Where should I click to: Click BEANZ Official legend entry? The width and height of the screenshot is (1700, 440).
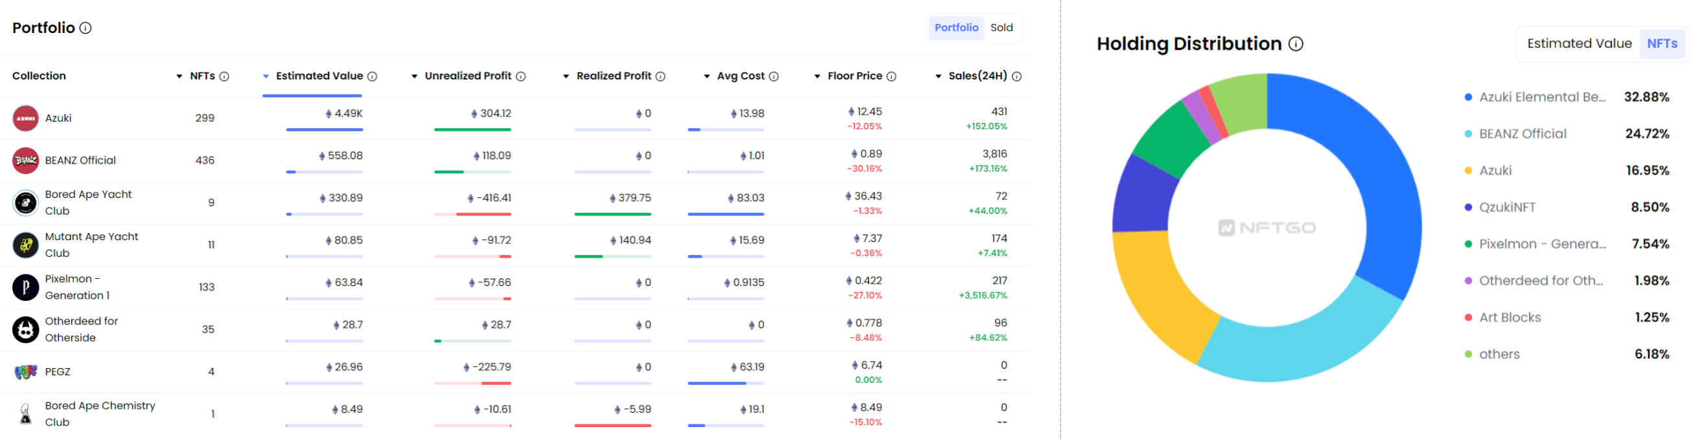pyautogui.click(x=1515, y=135)
